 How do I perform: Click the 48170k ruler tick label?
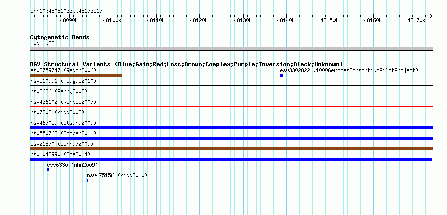coord(416,21)
